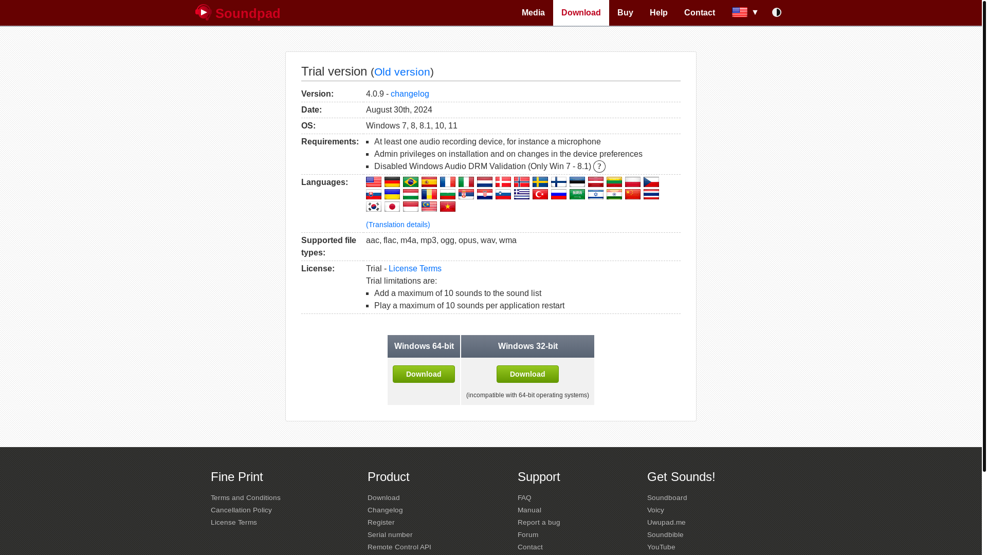
Task: Go to the Contact page in header
Action: pyautogui.click(x=700, y=13)
